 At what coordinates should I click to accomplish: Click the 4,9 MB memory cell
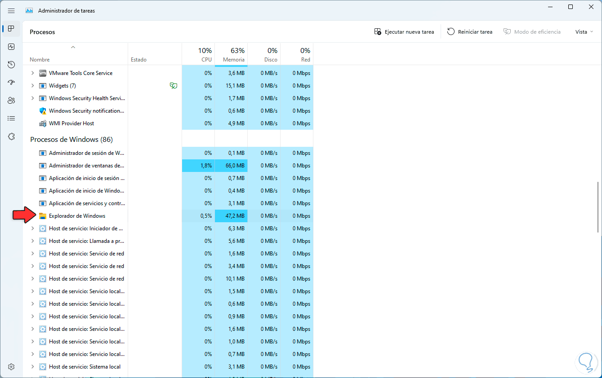coord(231,123)
